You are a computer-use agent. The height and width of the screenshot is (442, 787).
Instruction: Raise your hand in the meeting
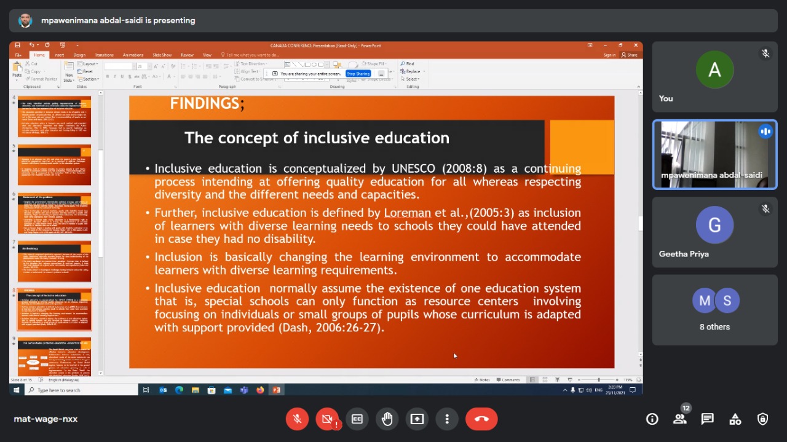[387, 419]
